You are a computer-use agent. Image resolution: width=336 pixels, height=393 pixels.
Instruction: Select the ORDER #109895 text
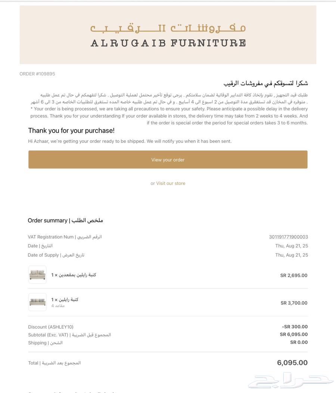point(37,74)
